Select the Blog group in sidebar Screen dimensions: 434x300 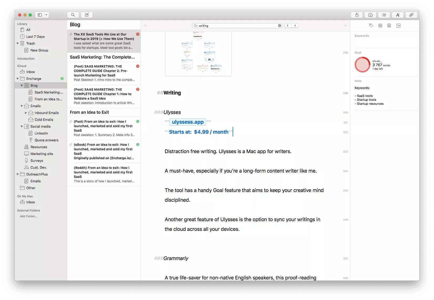tap(41, 85)
